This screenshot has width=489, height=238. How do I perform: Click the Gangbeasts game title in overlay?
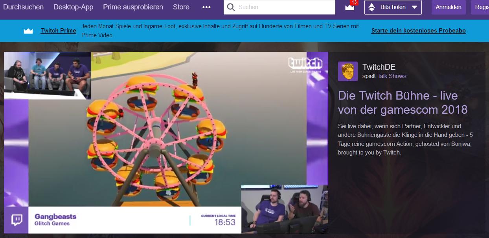(55, 216)
